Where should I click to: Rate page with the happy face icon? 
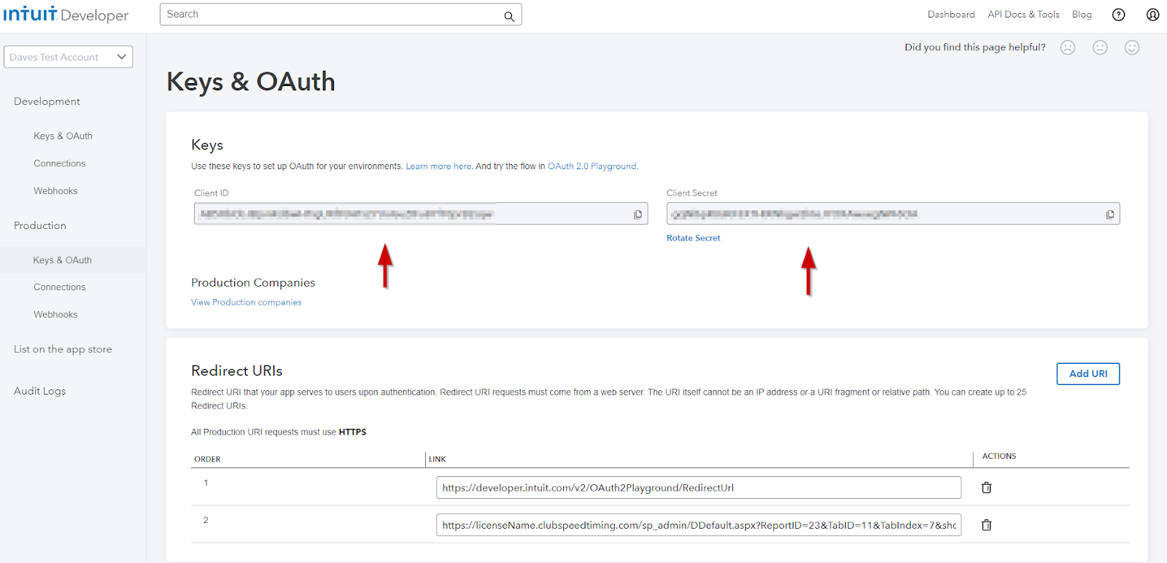click(x=1132, y=47)
